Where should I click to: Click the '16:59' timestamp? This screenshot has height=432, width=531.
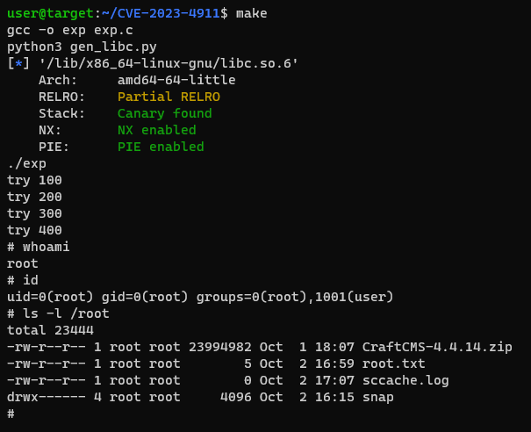coord(334,364)
